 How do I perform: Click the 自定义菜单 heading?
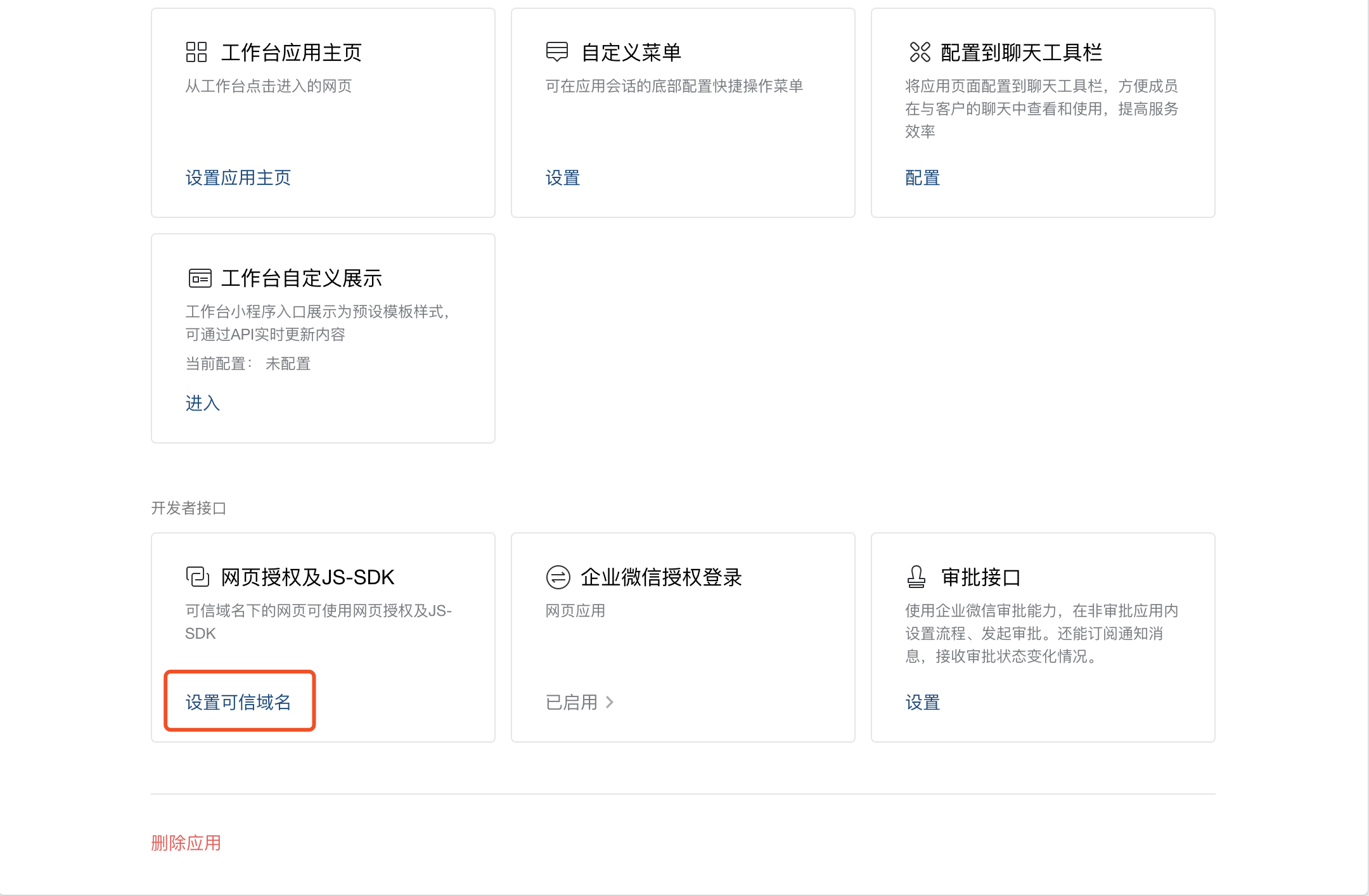coord(631,52)
